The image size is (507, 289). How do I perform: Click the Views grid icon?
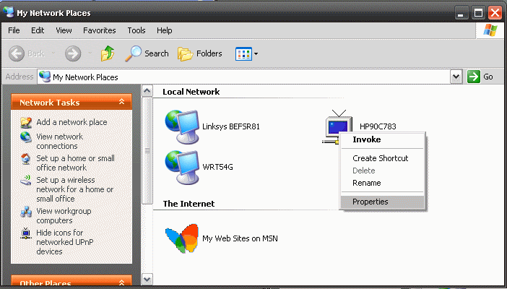point(243,53)
